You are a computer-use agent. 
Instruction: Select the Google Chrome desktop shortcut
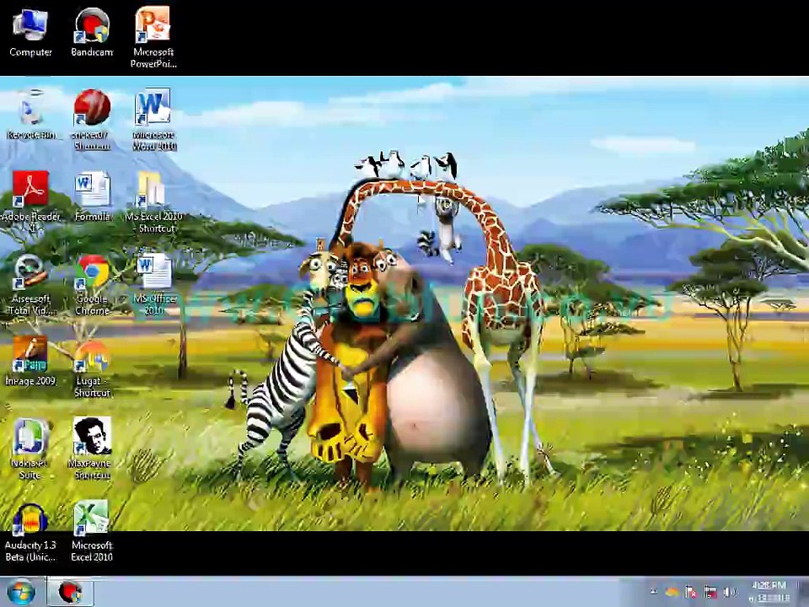93,284
